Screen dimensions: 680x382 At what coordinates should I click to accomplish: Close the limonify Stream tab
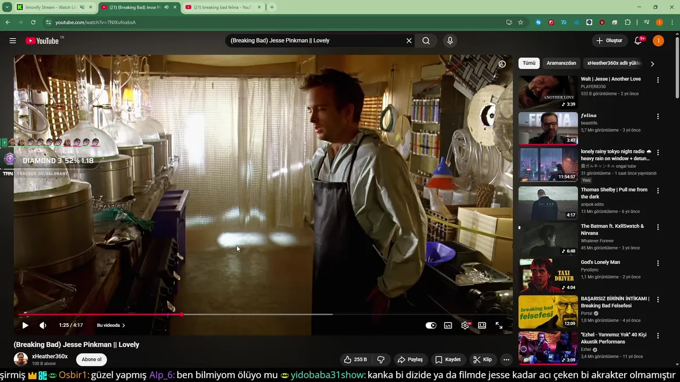coord(90,7)
